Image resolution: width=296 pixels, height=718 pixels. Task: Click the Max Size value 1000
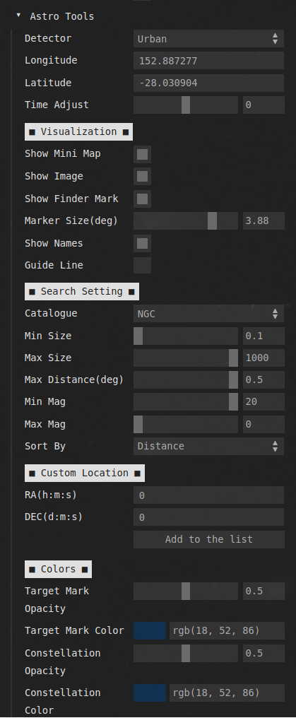tap(264, 358)
